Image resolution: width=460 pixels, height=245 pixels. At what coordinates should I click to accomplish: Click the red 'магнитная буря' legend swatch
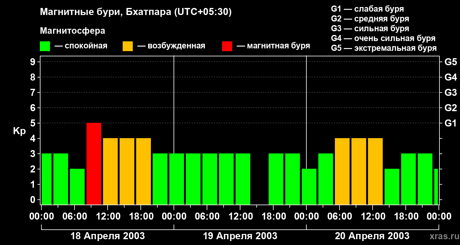[x=227, y=46]
